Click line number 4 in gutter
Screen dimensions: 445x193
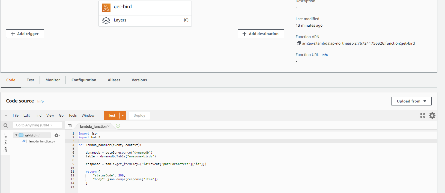(73, 145)
